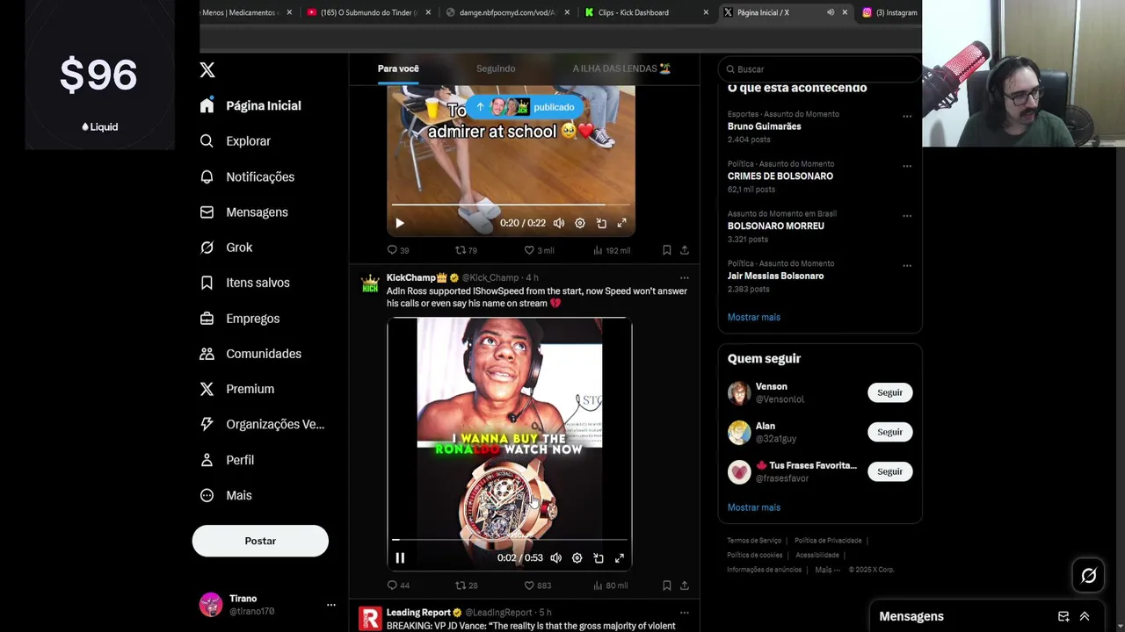1125x632 pixels.
Task: Share the top video post
Action: tap(685, 250)
